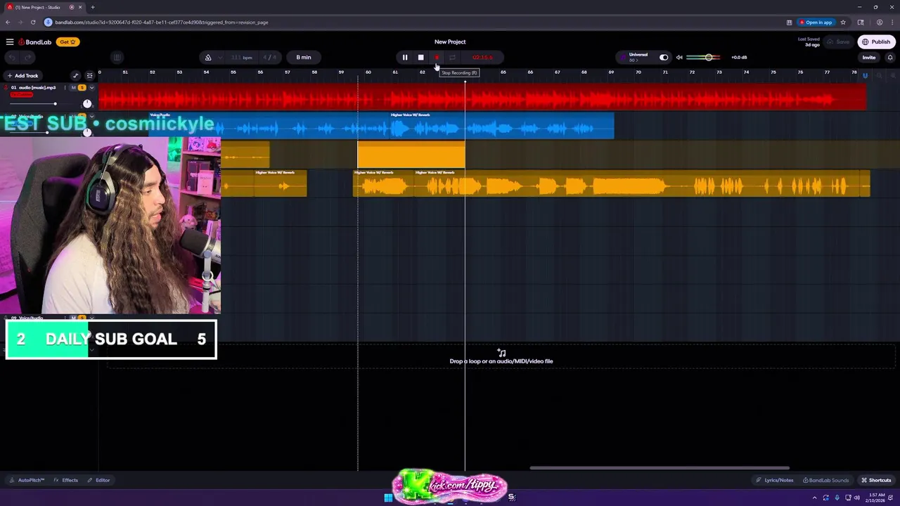Click the track layout icon beside automation
Viewport: 900px width, 506px height.
pyautogui.click(x=89, y=76)
